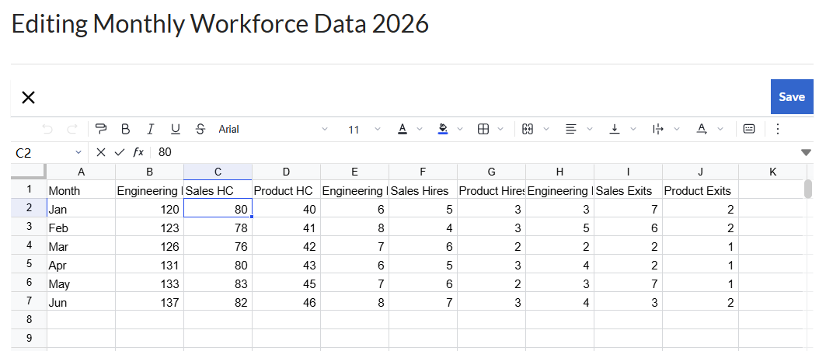Click the May row label cell
This screenshot has width=826, height=351.
click(x=81, y=283)
